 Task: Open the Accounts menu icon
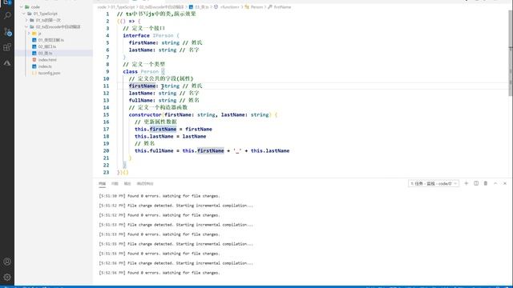[x=7, y=262]
